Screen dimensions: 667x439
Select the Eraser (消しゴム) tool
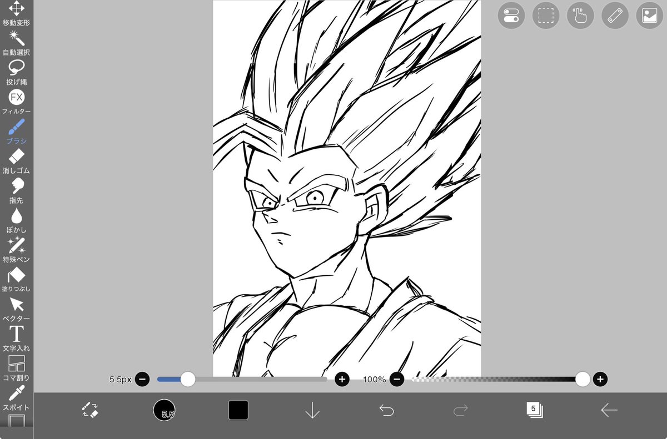point(17,162)
